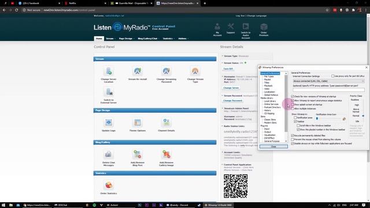Click the Order Premium box icon
The height and width of the screenshot is (208, 370).
tap(264, 27)
